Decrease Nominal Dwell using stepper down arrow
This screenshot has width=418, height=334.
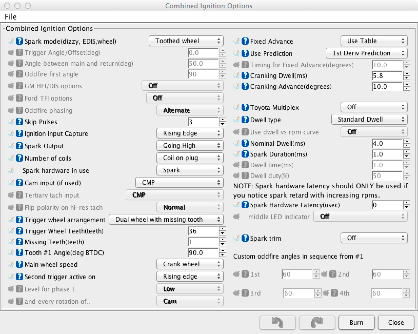tap(406, 146)
